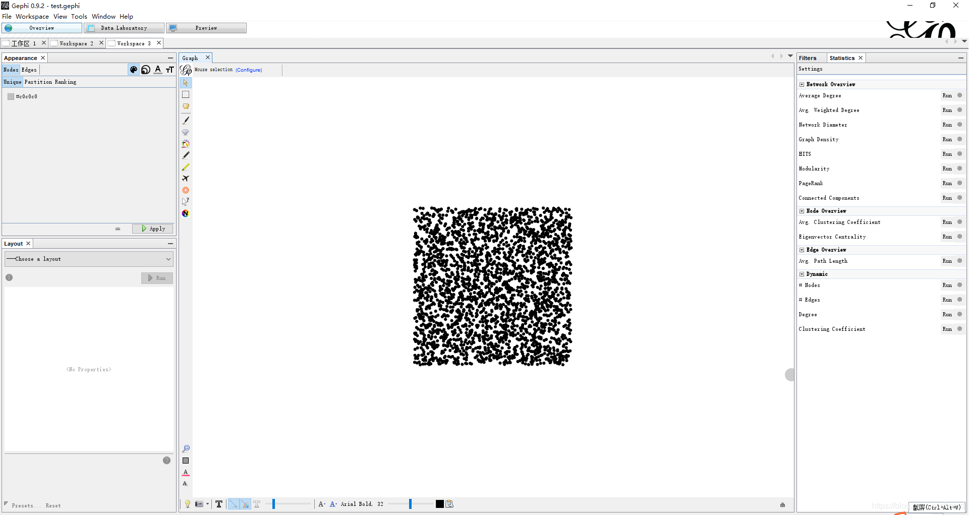Viewport: 969px width, 515px height.
Task: Switch to Data Laboratory view
Action: tap(124, 28)
